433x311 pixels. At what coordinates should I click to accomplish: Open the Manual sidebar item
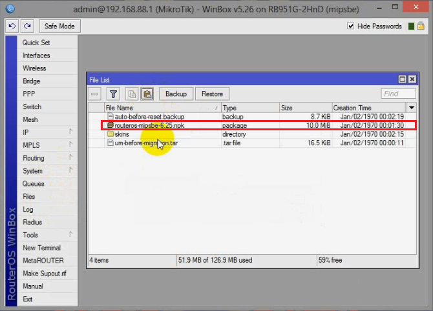(x=47, y=286)
